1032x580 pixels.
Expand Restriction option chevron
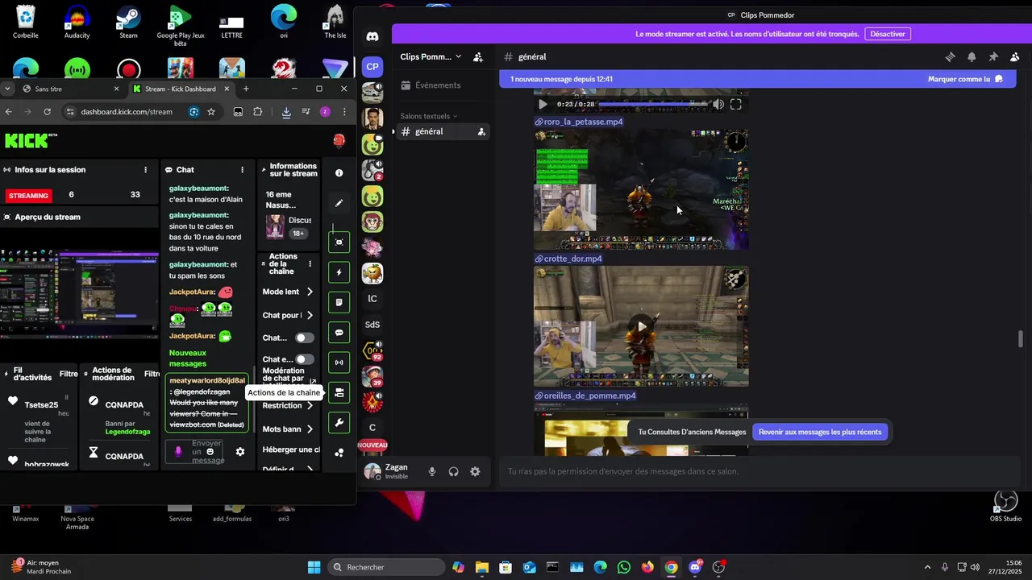[310, 405]
